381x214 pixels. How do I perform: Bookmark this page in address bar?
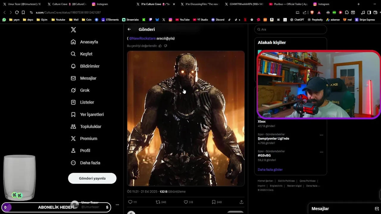pos(23,12)
